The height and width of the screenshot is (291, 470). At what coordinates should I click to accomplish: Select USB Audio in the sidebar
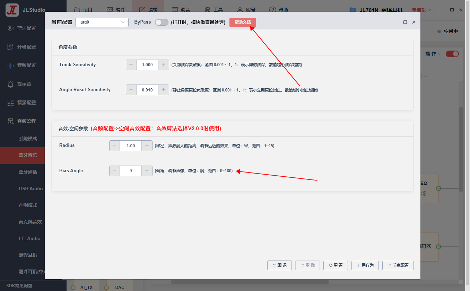(x=31, y=188)
